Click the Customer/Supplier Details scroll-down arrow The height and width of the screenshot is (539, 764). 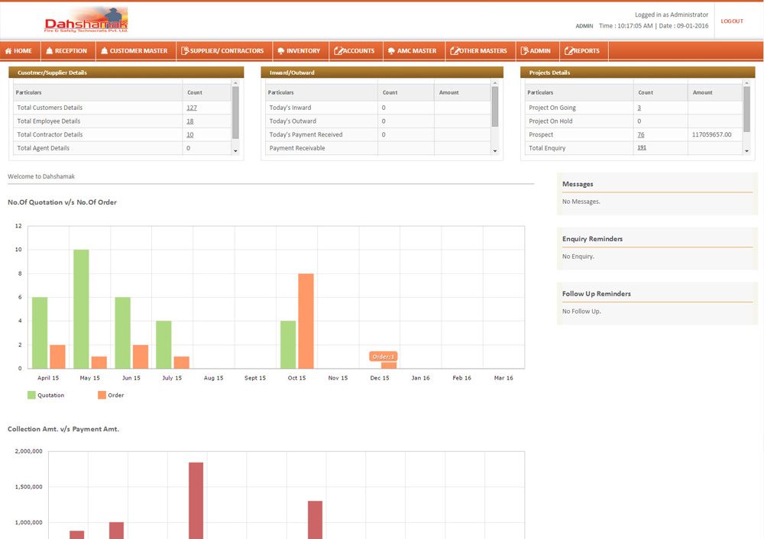235,151
